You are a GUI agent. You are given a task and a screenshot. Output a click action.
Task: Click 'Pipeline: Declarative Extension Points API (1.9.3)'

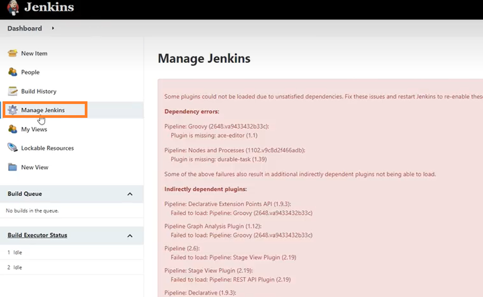[227, 204]
